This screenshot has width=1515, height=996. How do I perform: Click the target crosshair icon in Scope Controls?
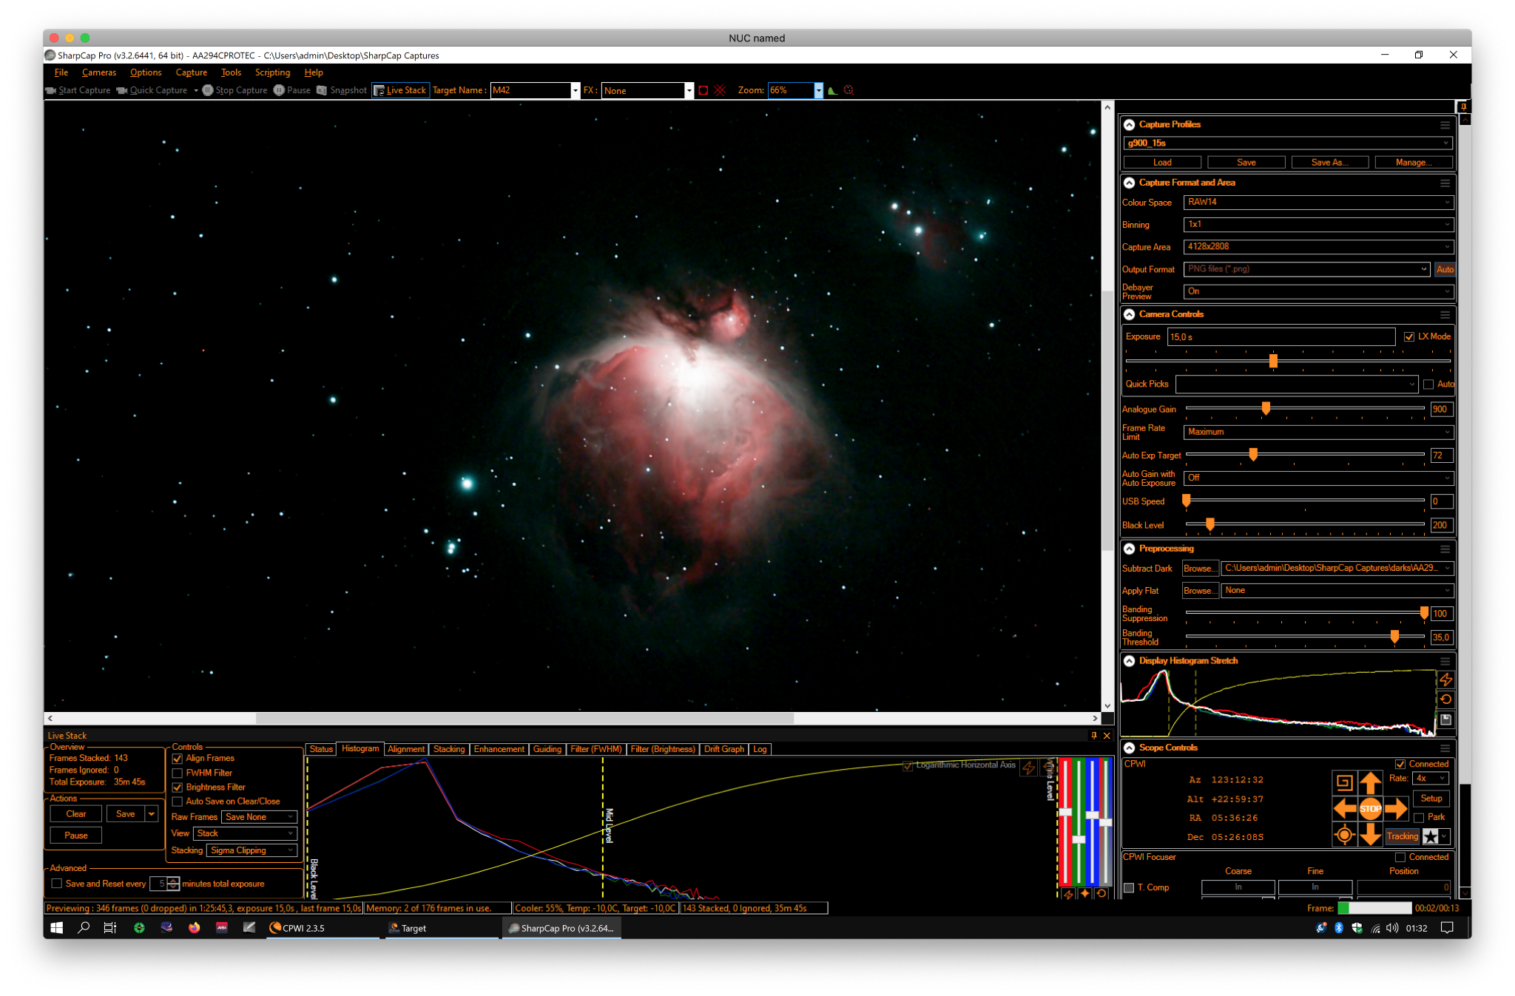click(x=1344, y=836)
